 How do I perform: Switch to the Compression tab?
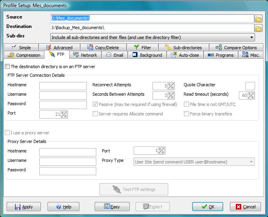tap(24, 55)
